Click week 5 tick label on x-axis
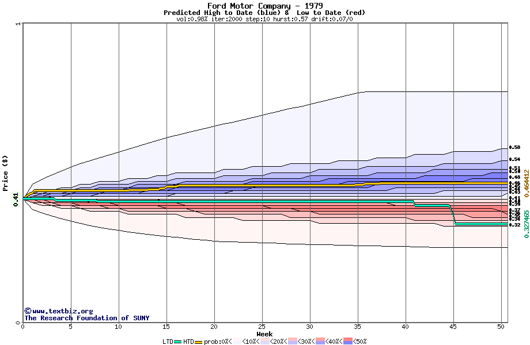The height and width of the screenshot is (345, 530). click(x=71, y=327)
